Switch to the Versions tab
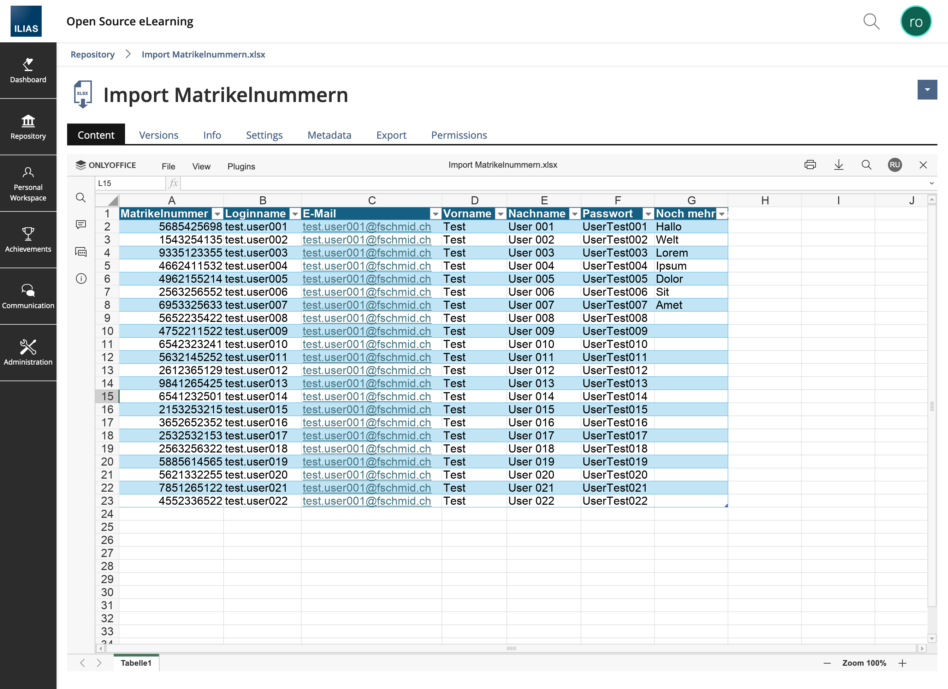Viewport: 948px width, 689px height. pyautogui.click(x=159, y=135)
